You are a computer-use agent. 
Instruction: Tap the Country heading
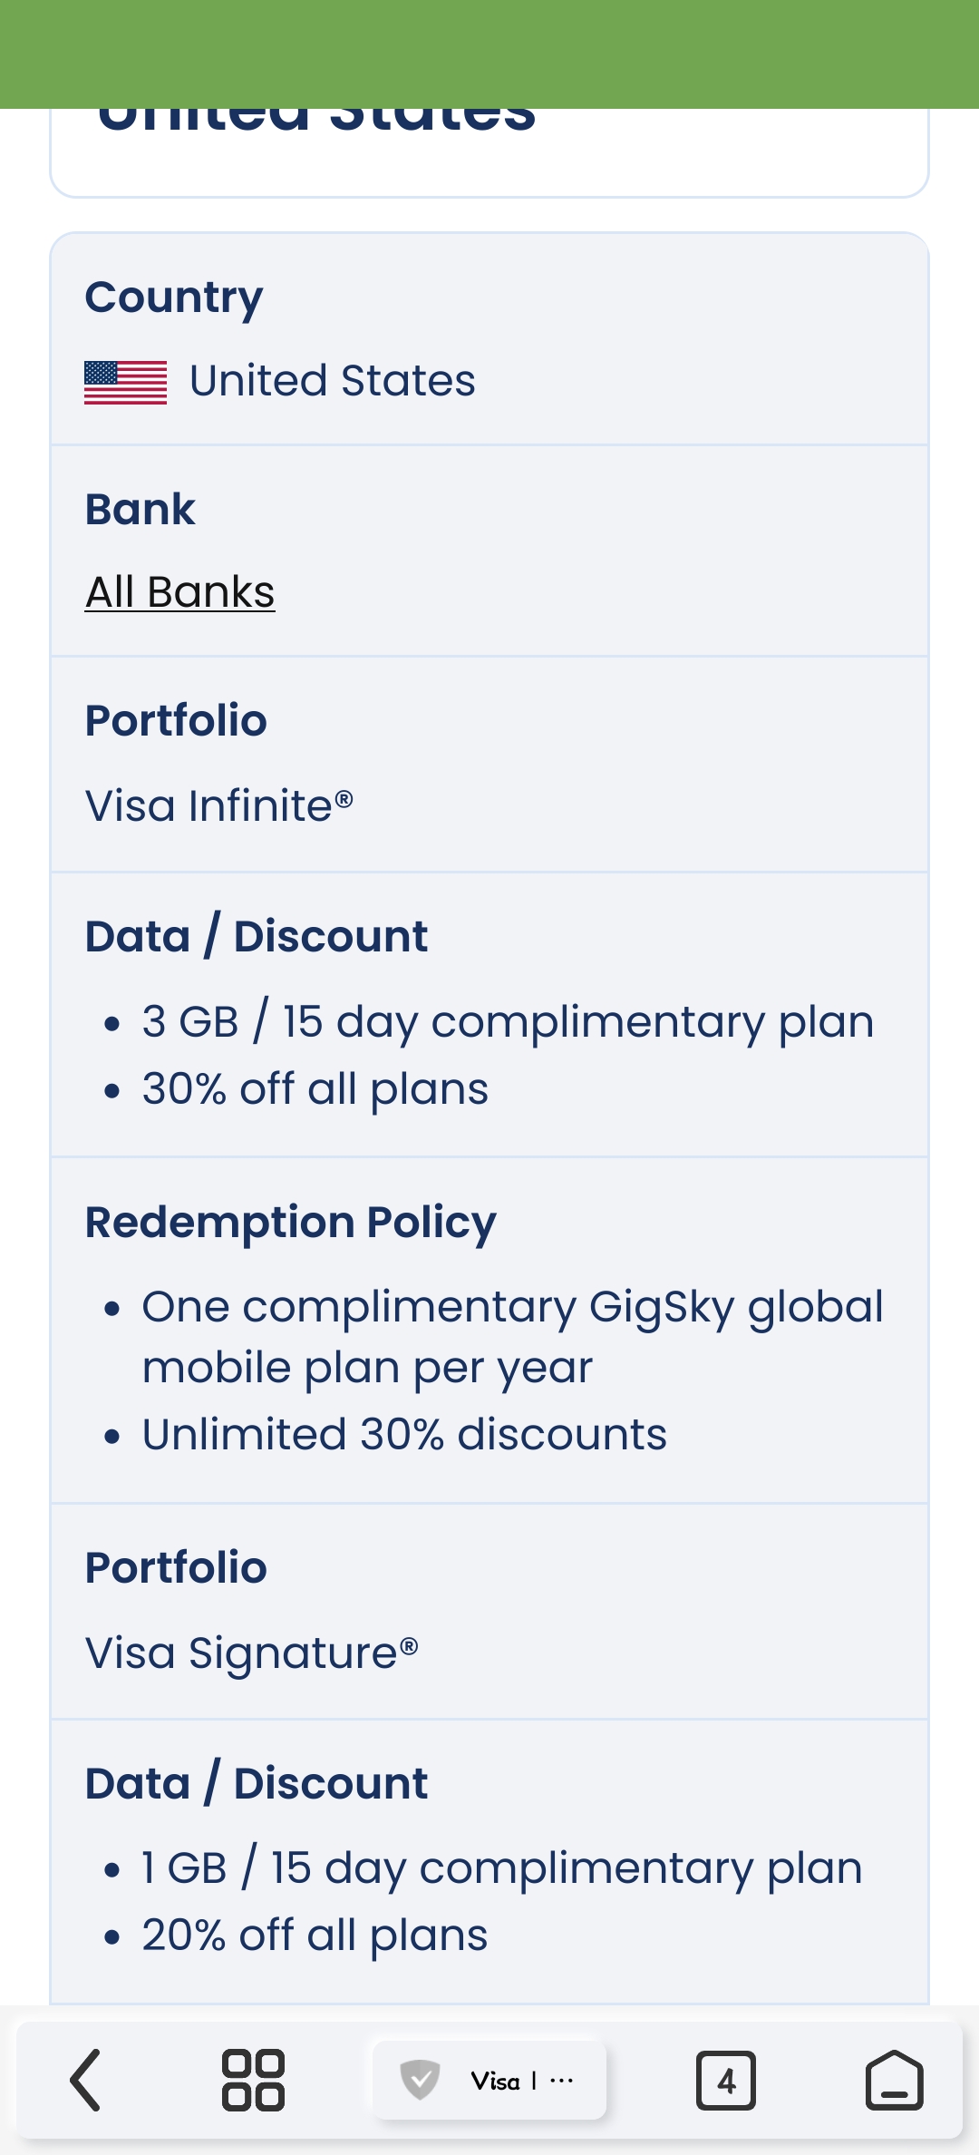coord(174,297)
